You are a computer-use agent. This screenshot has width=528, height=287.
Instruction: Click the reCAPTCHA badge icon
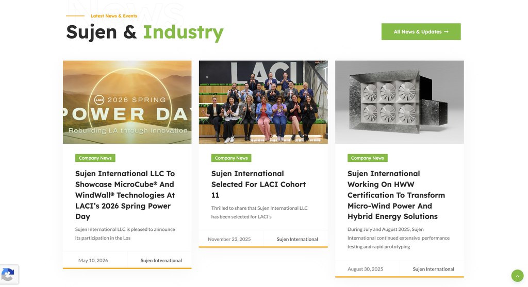click(8, 274)
